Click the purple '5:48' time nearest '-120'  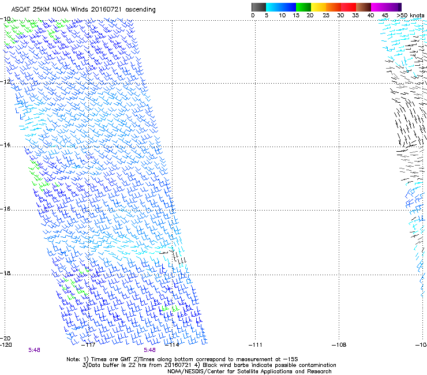34,350
